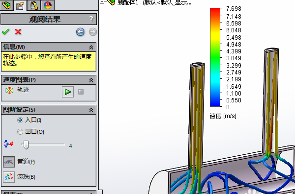Collapse the 信息(M) section
Viewport: 295px width, 194px height.
click(91, 47)
